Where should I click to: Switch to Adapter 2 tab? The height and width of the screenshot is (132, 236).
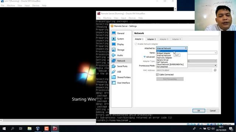coord(152,39)
